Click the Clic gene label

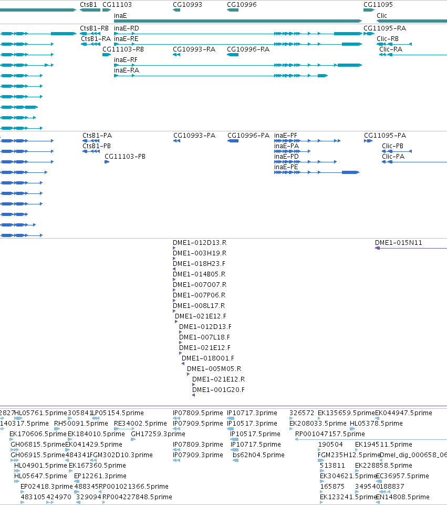[x=382, y=15]
